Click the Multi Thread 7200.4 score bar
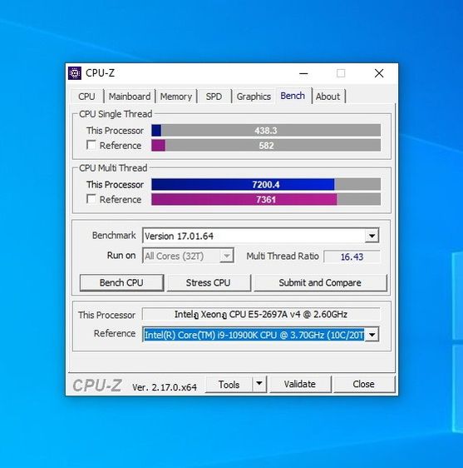Image resolution: width=463 pixels, height=468 pixels. coord(266,185)
